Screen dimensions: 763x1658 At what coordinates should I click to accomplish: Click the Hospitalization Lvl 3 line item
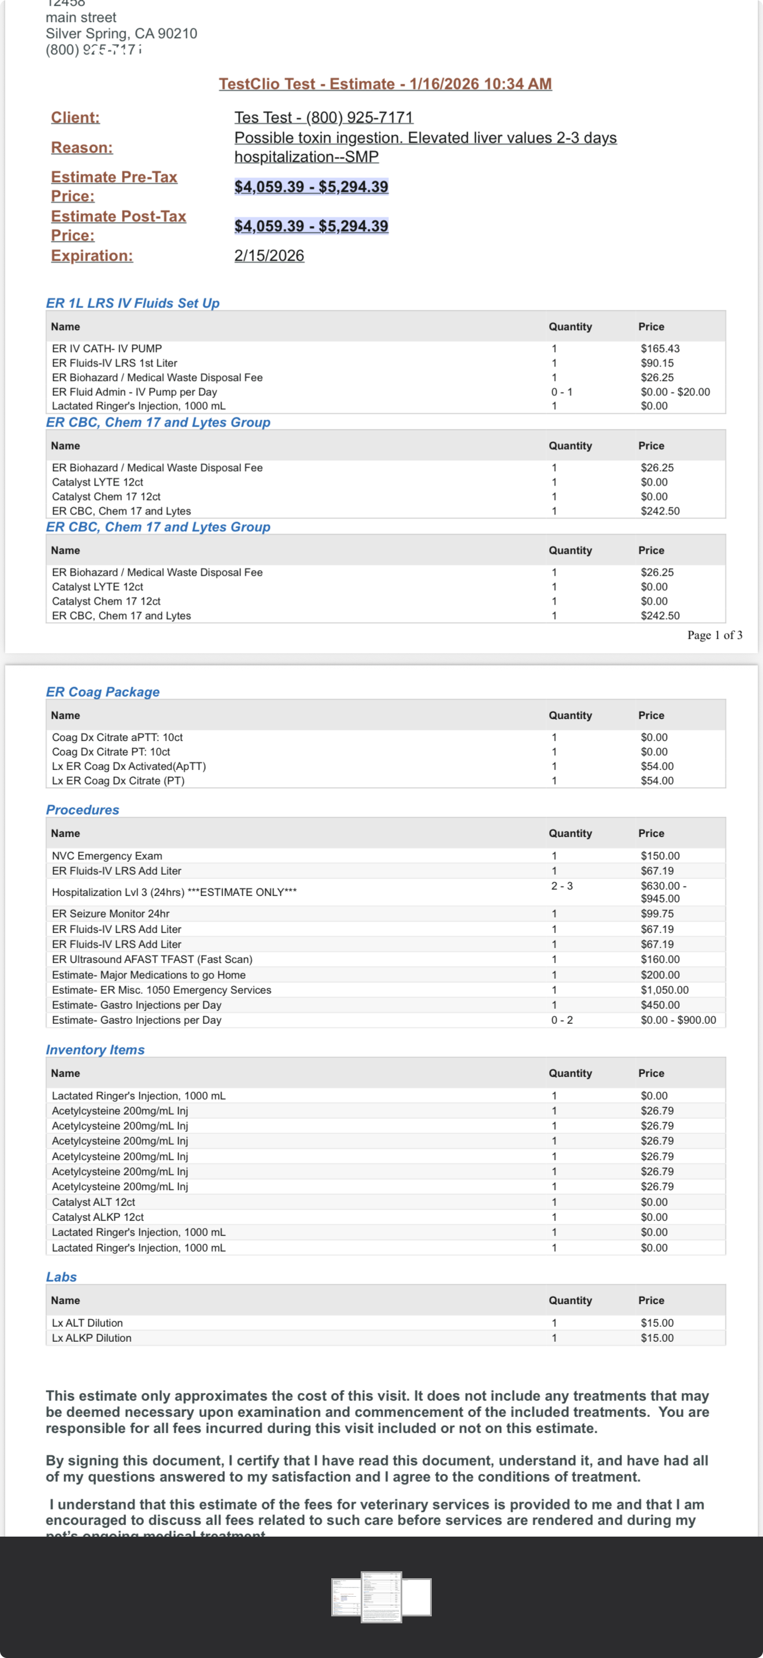pos(175,892)
